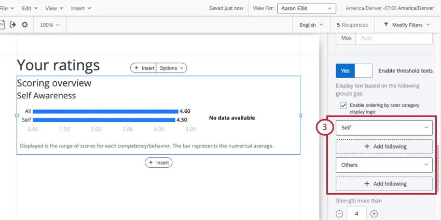
Task: Click the Max Auto input field
Action: click(x=394, y=38)
